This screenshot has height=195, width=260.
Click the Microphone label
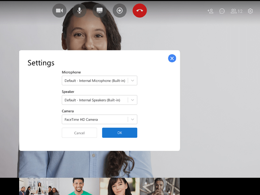point(71,72)
